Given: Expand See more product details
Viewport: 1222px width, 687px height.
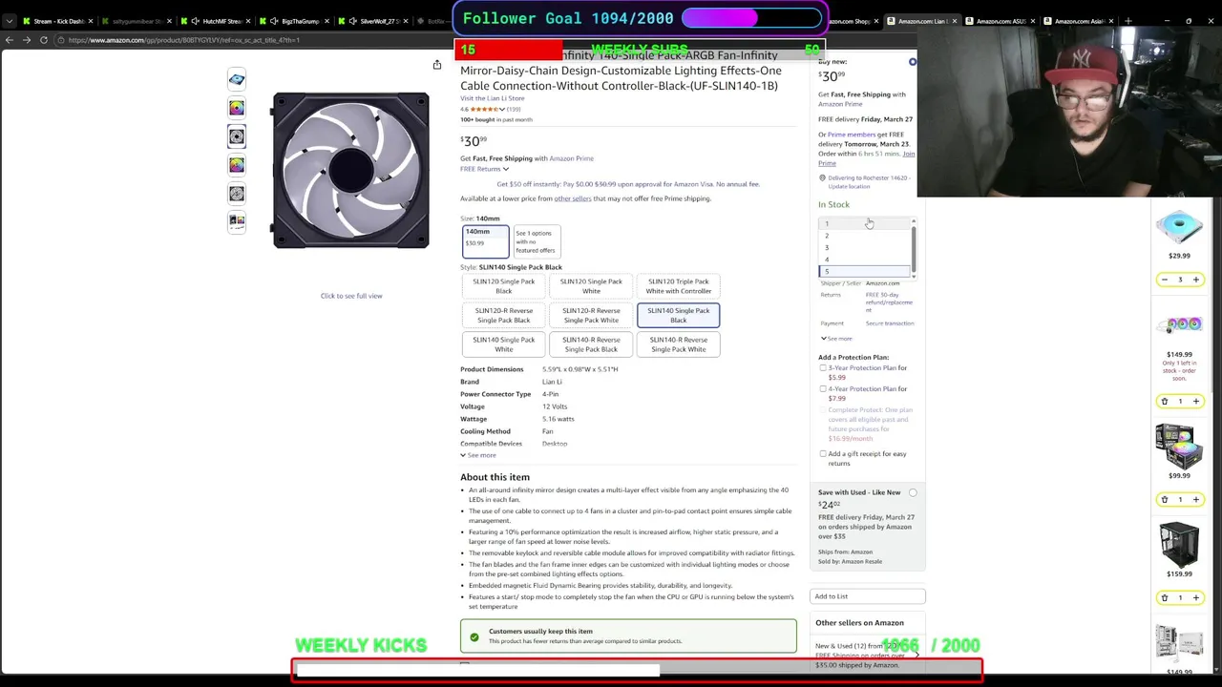Looking at the screenshot, I should pyautogui.click(x=478, y=455).
